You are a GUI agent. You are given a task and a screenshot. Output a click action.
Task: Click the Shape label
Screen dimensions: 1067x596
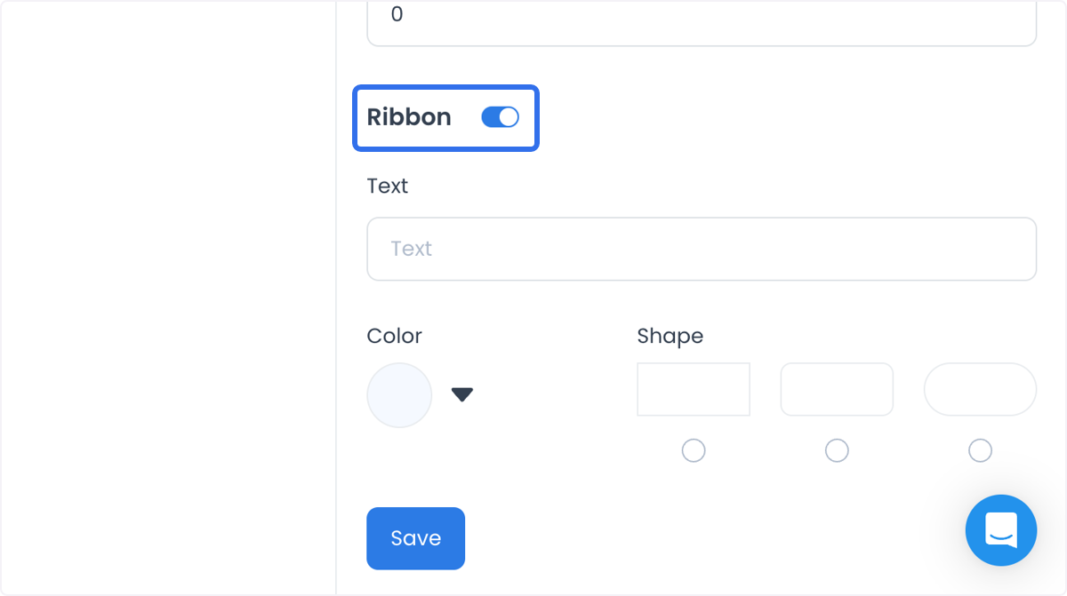[670, 336]
